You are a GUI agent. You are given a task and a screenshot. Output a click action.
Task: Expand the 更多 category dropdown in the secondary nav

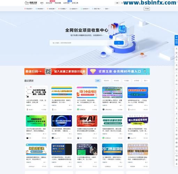tap(106, 9)
